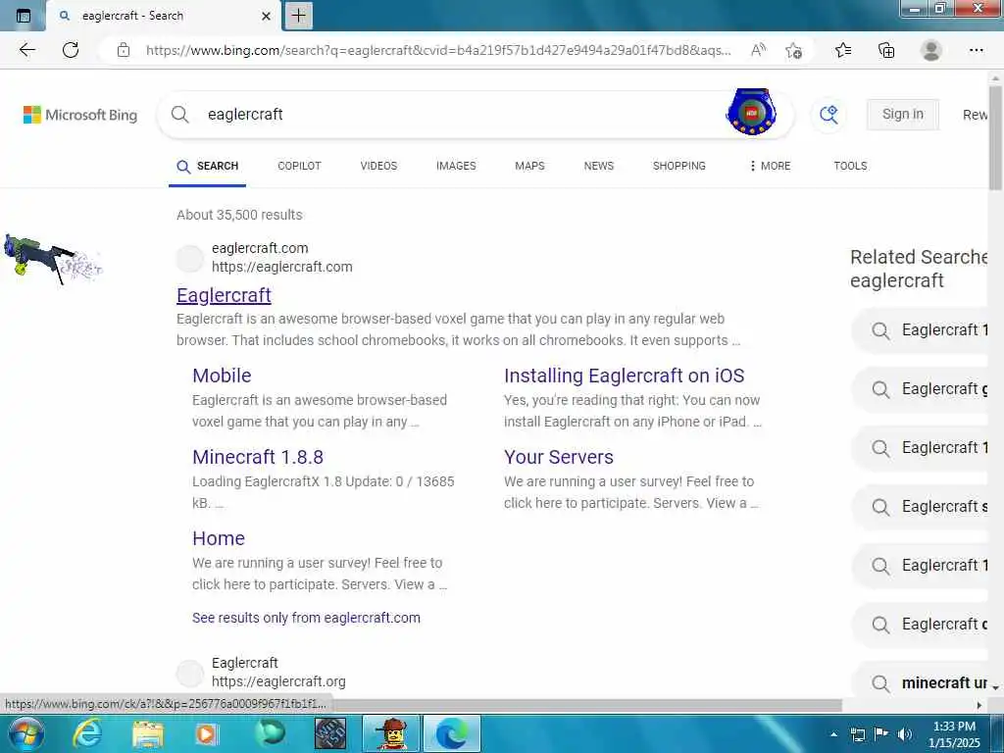The height and width of the screenshot is (753, 1004).
Task: Open the browser profile avatar
Action: (x=931, y=50)
